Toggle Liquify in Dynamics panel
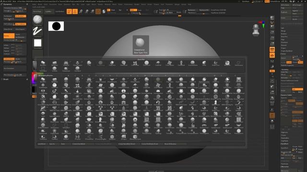307x172 pixels. 21,34
